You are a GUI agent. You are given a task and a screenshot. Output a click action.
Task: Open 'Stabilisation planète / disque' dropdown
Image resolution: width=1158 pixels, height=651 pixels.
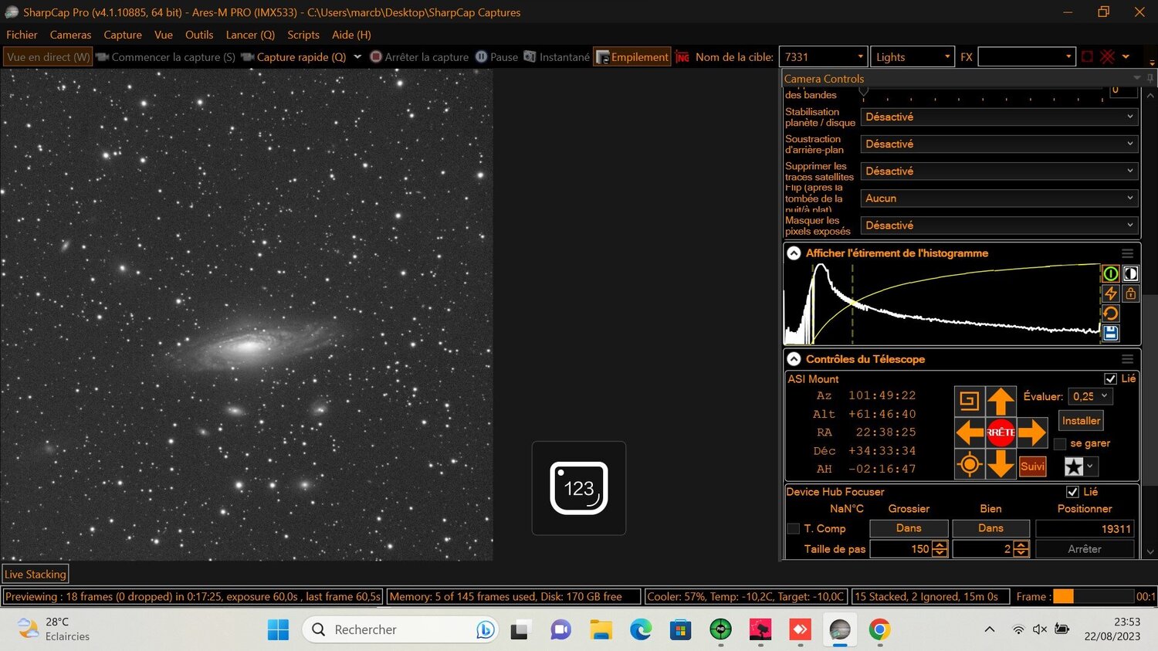pyautogui.click(x=1000, y=117)
